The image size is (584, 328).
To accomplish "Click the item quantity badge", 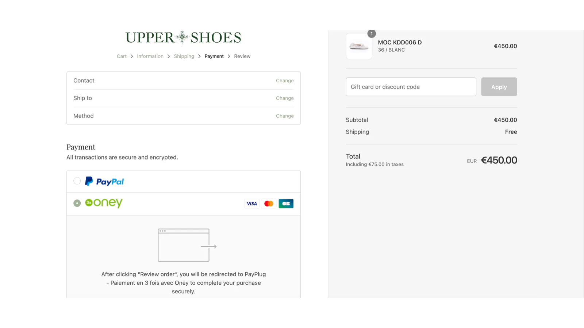I will (x=372, y=34).
